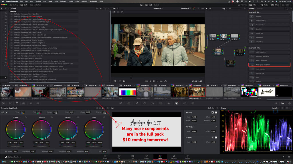Open the Workspace menu
This screenshot has width=293, height=164.
[x=93, y=1]
